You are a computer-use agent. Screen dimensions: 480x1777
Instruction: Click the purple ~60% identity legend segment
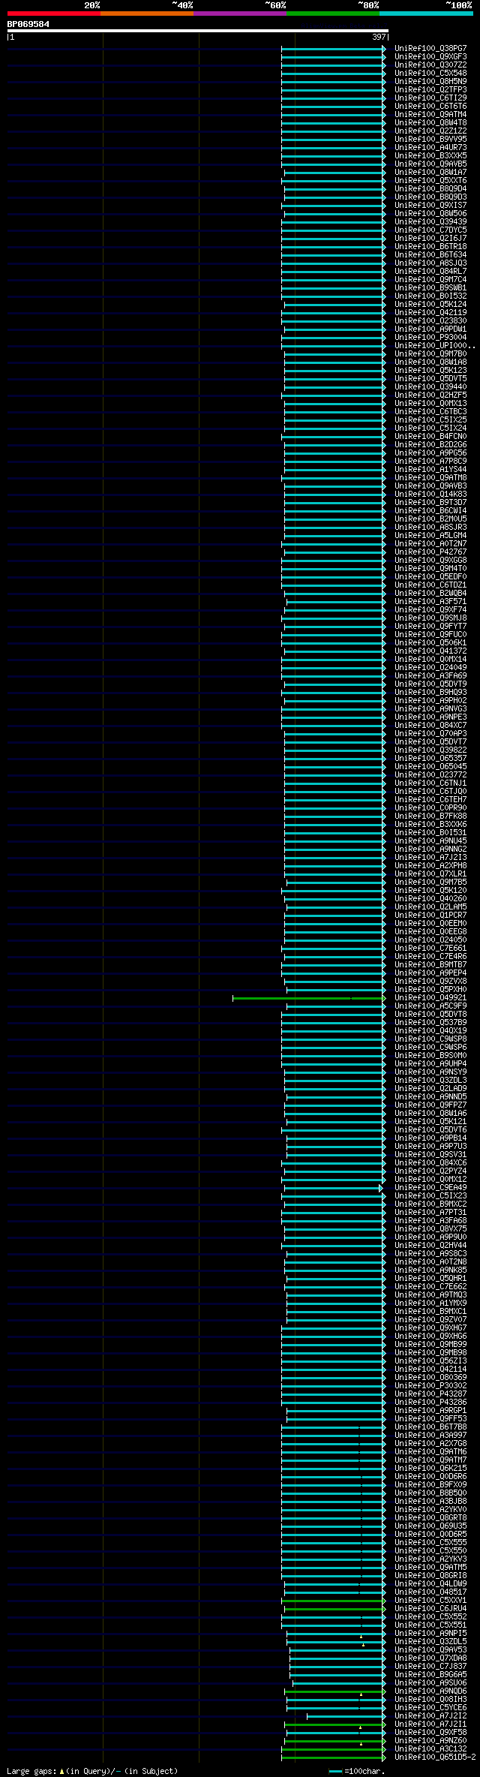tap(240, 13)
